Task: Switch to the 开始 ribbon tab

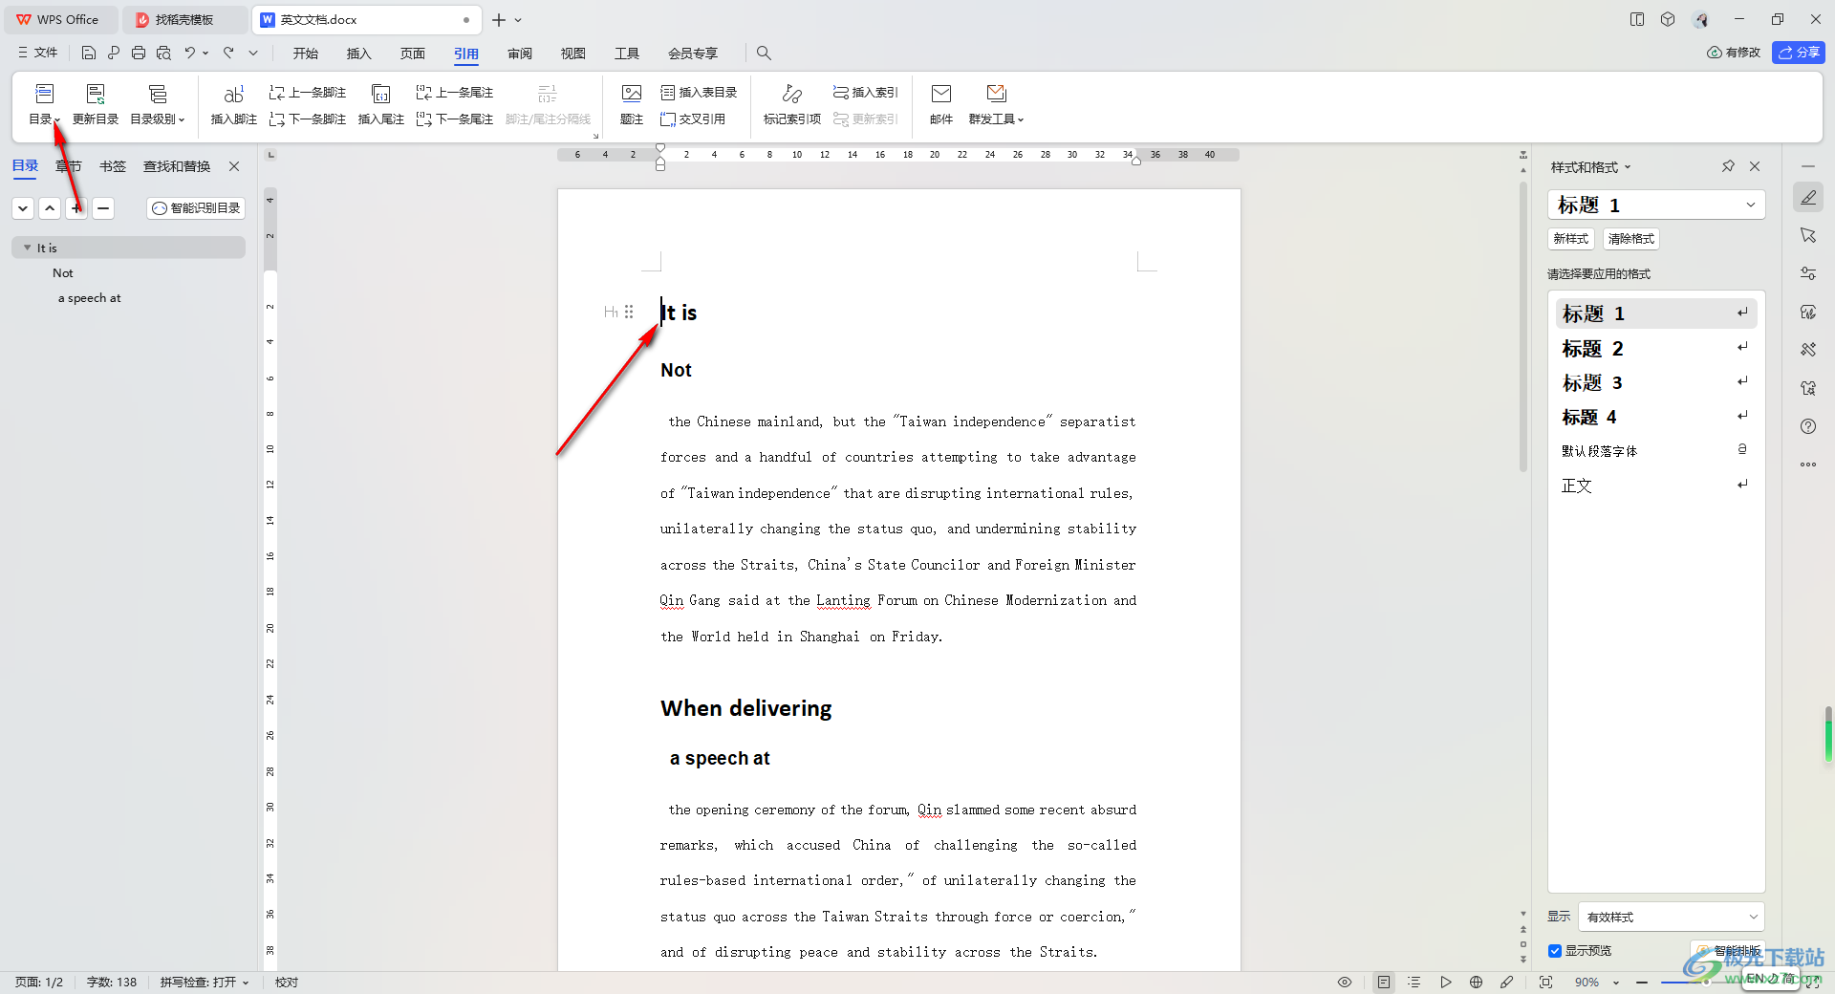Action: coord(306,54)
